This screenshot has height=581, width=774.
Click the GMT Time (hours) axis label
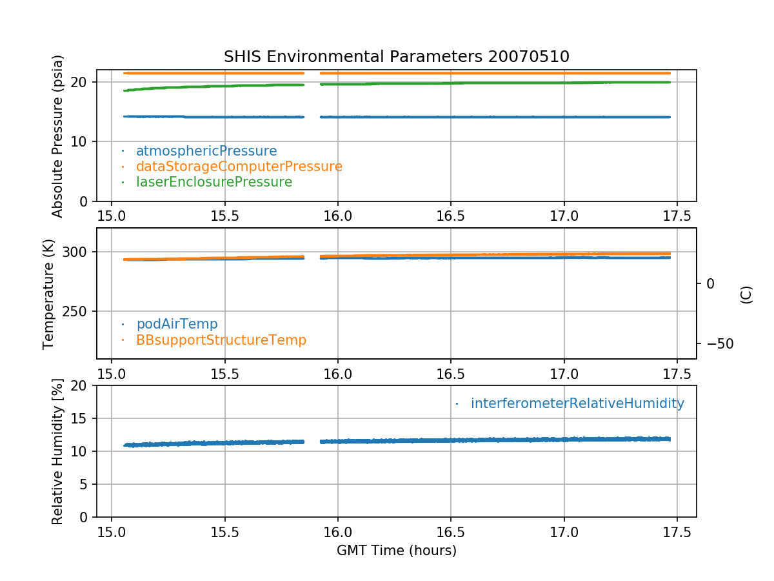click(396, 551)
